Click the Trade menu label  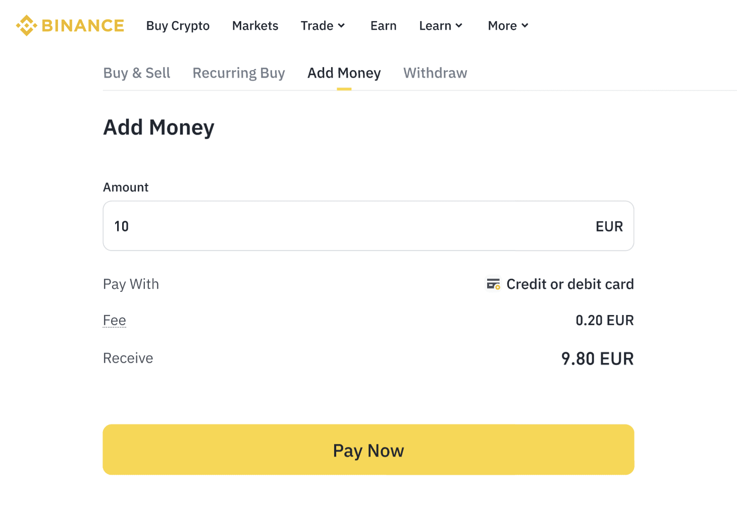point(317,26)
